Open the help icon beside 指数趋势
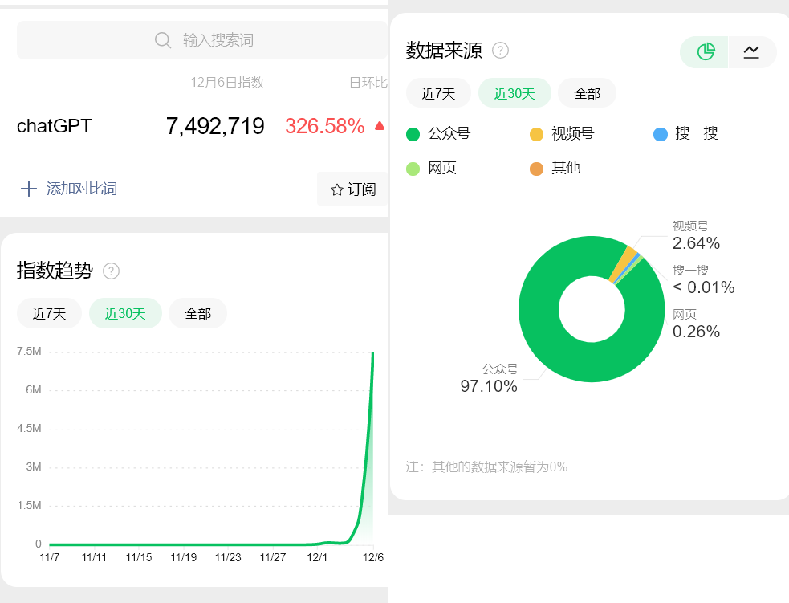The width and height of the screenshot is (789, 603). (111, 271)
